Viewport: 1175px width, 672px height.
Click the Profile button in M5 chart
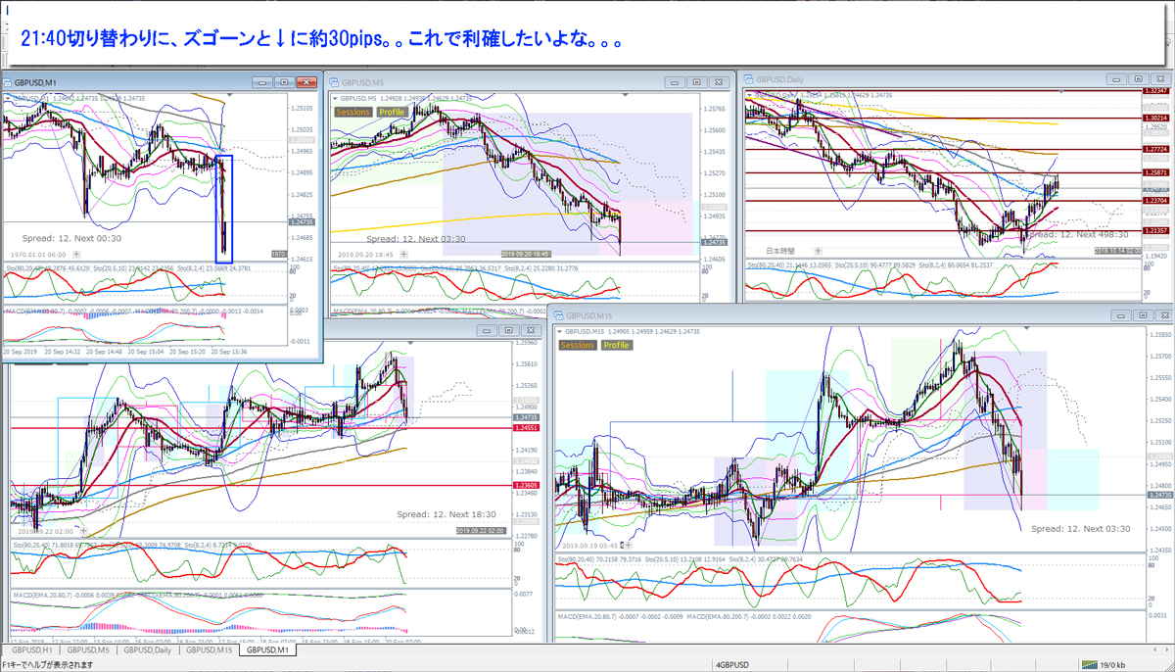click(x=391, y=112)
